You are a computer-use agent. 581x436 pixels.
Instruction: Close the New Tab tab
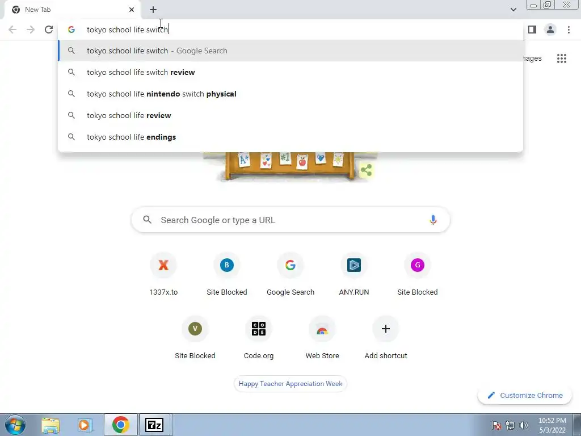pyautogui.click(x=132, y=10)
